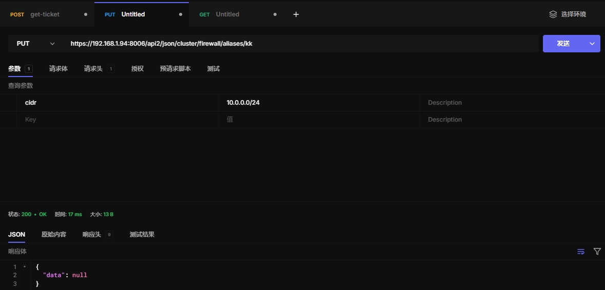Open the 选择环境 environment selector
Viewport: 605px width, 290px height.
[x=568, y=14]
